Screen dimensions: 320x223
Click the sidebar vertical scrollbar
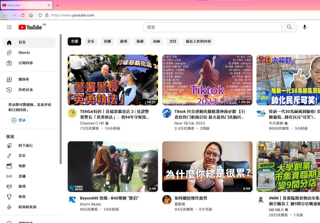point(61,100)
